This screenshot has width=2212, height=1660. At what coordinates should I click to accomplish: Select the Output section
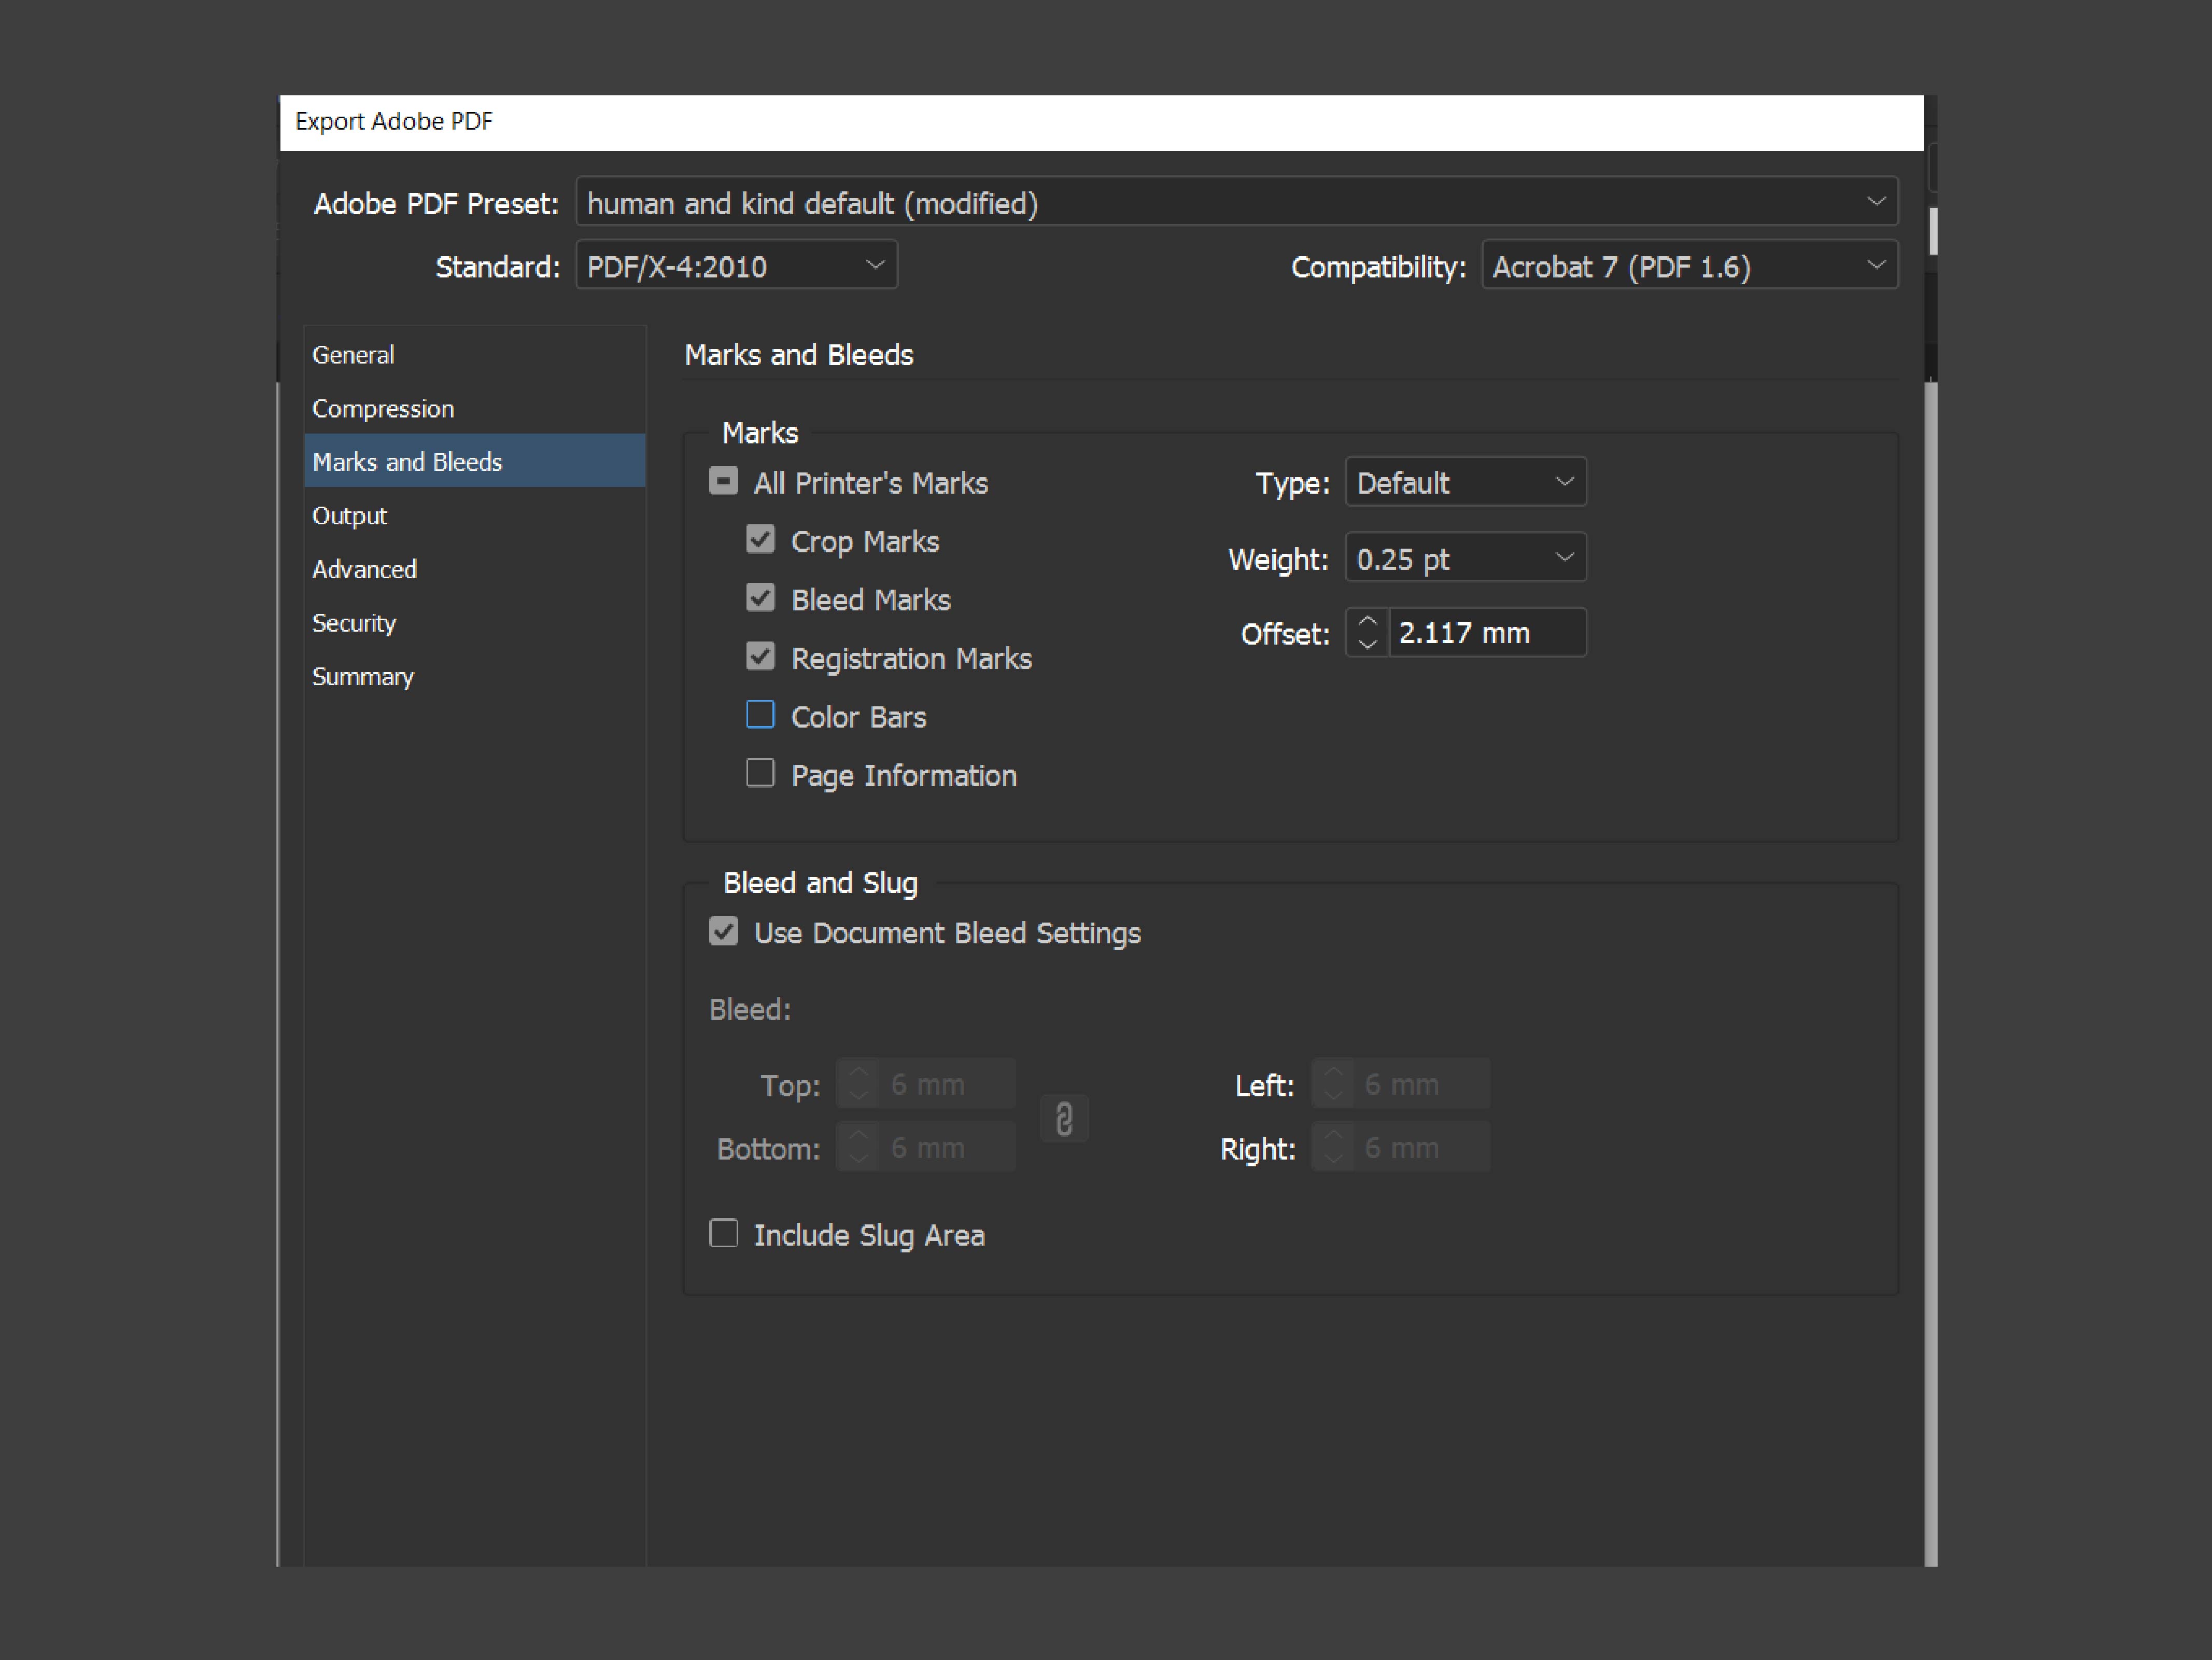[x=349, y=514]
